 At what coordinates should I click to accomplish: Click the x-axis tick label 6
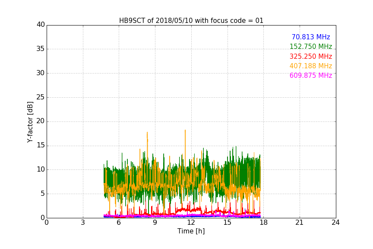click(119, 223)
